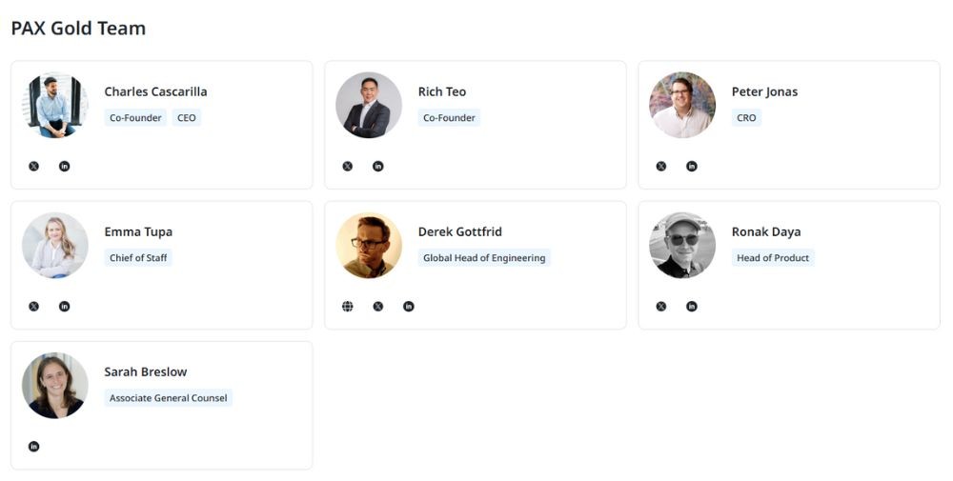Select the Co-Founder tag under Rich Teo
Image resolution: width=953 pixels, height=481 pixels.
click(449, 118)
